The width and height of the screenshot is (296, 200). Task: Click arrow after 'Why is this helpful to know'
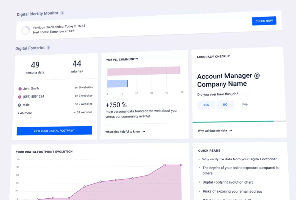point(144,131)
